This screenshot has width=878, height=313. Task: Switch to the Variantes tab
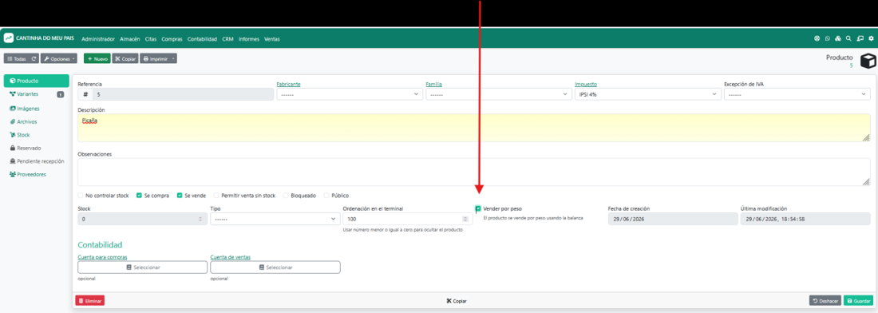pyautogui.click(x=37, y=94)
